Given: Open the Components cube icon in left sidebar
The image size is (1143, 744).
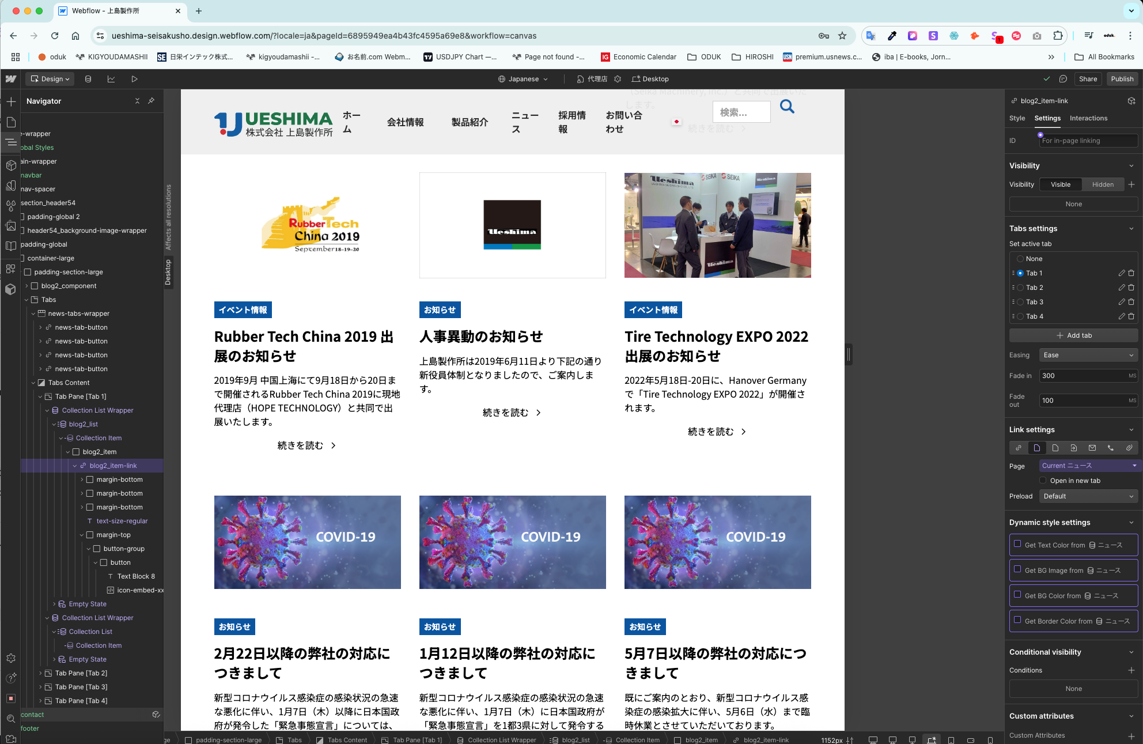Looking at the screenshot, I should [x=11, y=165].
